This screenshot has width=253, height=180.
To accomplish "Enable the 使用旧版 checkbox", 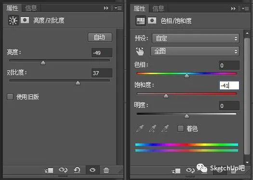I will click(x=10, y=97).
